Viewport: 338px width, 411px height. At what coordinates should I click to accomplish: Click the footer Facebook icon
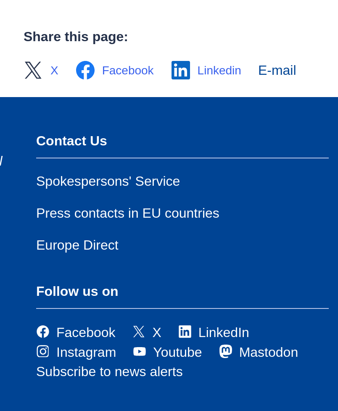point(43,332)
